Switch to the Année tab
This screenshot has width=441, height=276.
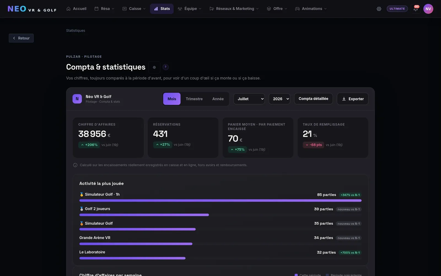tap(218, 99)
